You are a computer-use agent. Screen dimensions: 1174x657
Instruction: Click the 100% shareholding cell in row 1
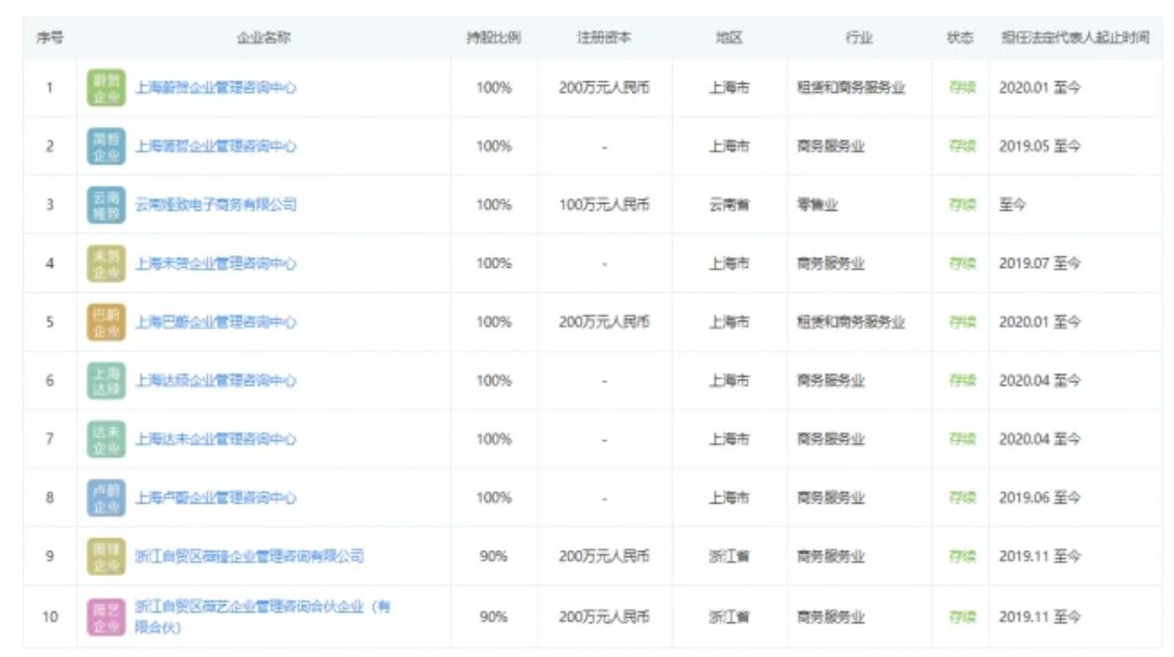494,87
